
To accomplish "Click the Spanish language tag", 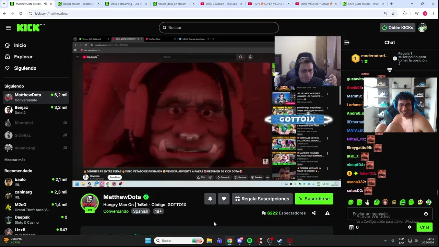I will tap(141, 211).
